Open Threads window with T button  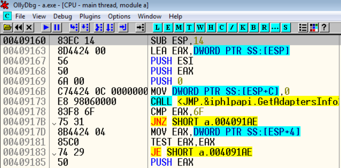pyautogui.click(x=190, y=27)
